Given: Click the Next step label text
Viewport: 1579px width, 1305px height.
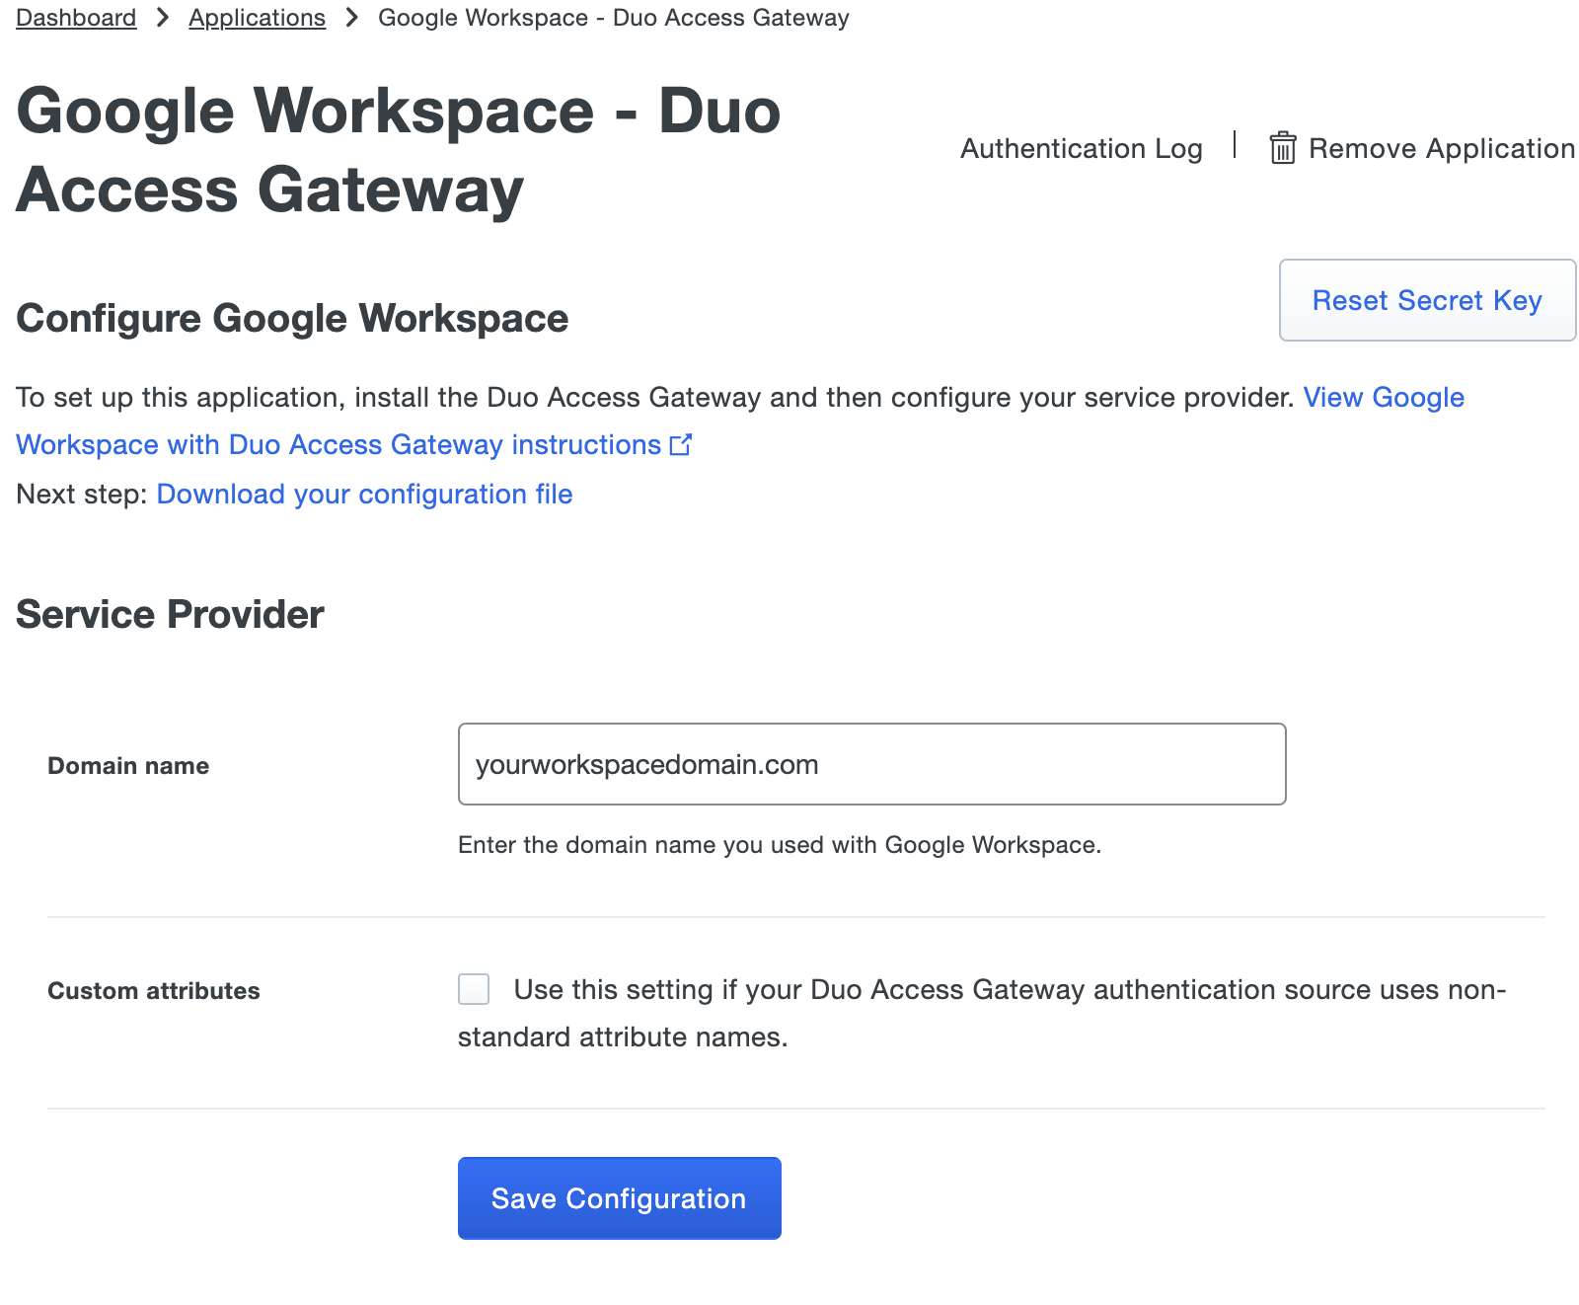Looking at the screenshot, I should tap(79, 494).
